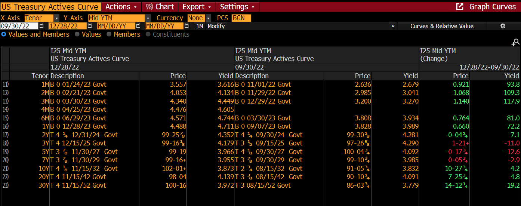The image size is (521, 206).
Task: Open the Graph Curves pop-out icon
Action: click(x=460, y=7)
